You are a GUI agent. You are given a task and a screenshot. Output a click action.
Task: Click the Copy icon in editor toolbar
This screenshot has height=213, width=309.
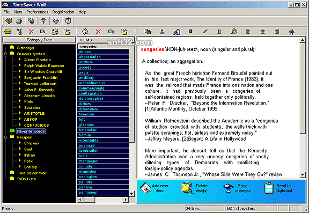148,32
